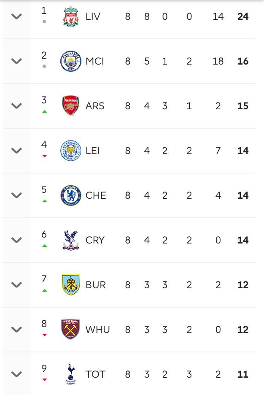The width and height of the screenshot is (264, 395).
Task: Open the CHE team link
Action: (96, 195)
